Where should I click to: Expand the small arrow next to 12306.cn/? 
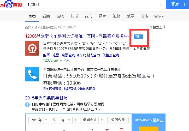click(x=61, y=61)
